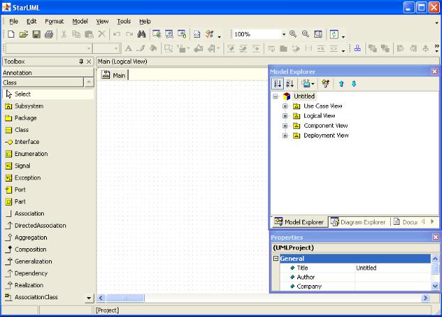The height and width of the screenshot is (317, 442).
Task: Collapse the Untitled project node
Action: tap(275, 96)
